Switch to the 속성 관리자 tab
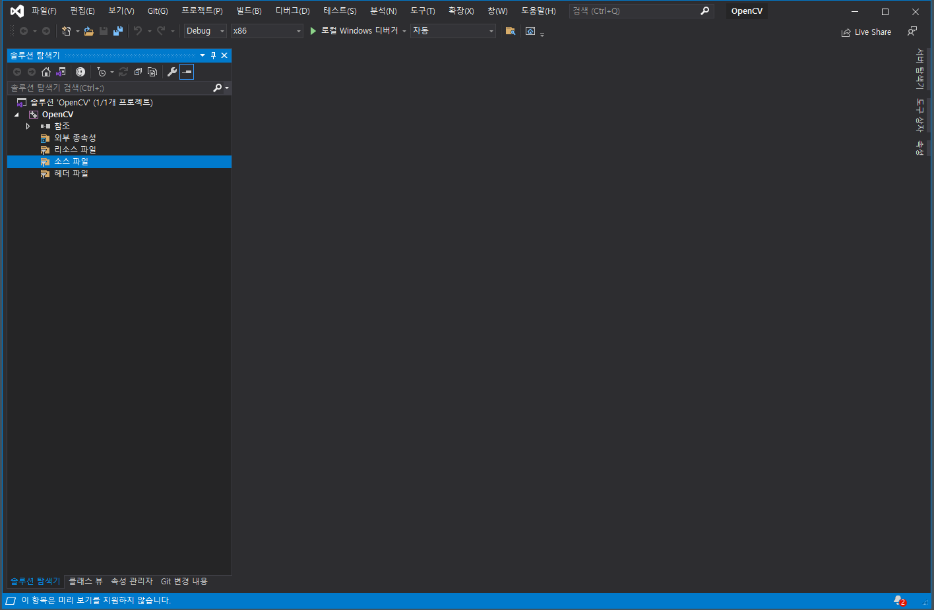 click(x=132, y=581)
